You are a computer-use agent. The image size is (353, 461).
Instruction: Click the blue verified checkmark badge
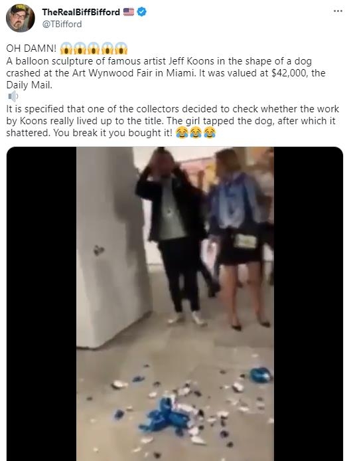[x=142, y=12]
